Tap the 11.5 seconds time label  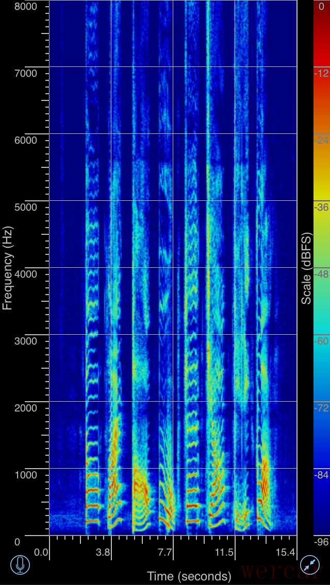pyautogui.click(x=224, y=553)
